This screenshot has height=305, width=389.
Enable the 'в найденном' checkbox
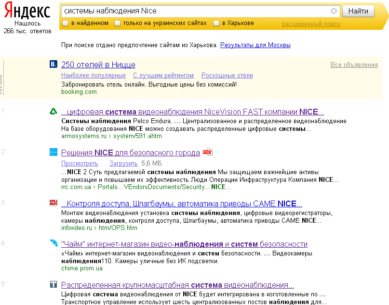coord(65,23)
